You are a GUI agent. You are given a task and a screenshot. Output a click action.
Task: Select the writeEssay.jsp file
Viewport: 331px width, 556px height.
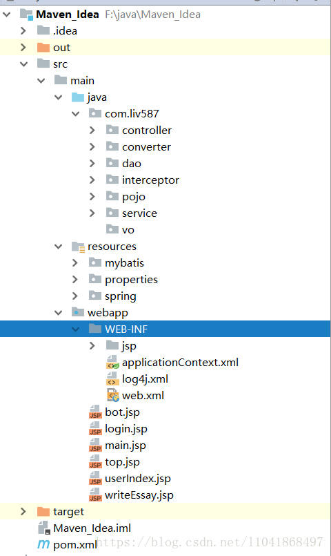pyautogui.click(x=139, y=495)
